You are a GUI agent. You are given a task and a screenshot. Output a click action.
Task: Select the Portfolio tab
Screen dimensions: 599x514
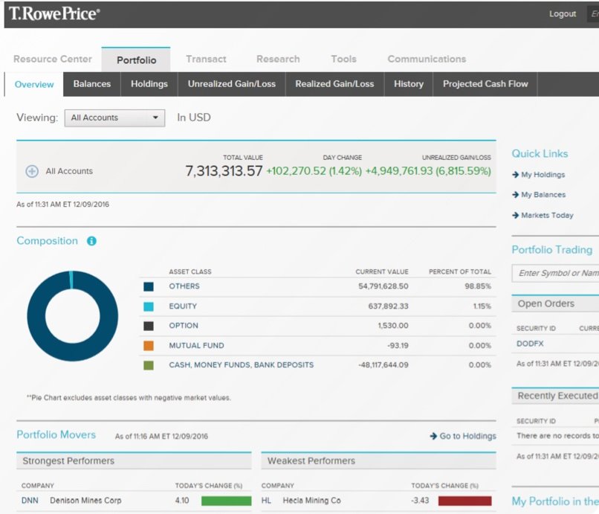tap(137, 60)
